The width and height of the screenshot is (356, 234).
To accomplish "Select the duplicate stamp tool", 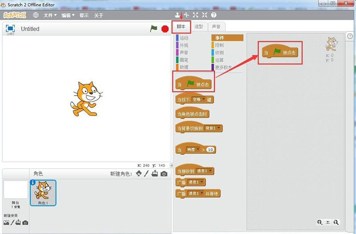I will [177, 15].
